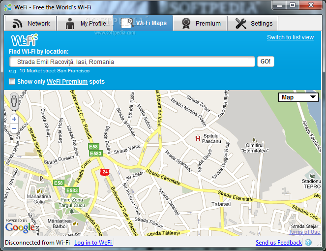Click the location search input field
The width and height of the screenshot is (326, 251).
(x=132, y=62)
